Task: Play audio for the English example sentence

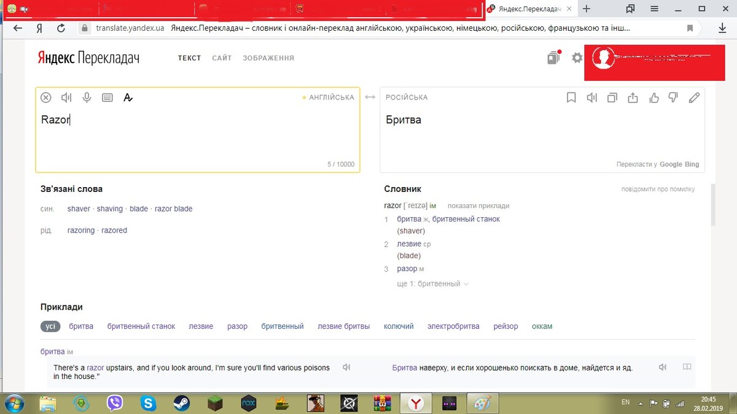Action: coord(346,367)
